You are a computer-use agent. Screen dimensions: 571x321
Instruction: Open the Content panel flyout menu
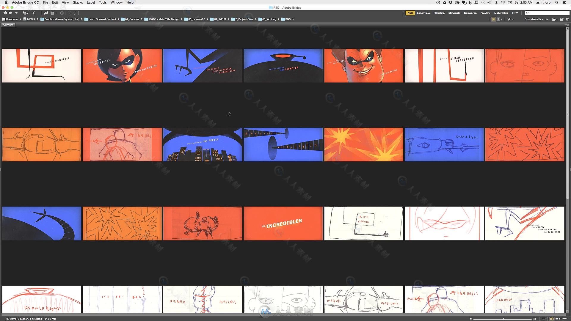pyautogui.click(x=567, y=25)
